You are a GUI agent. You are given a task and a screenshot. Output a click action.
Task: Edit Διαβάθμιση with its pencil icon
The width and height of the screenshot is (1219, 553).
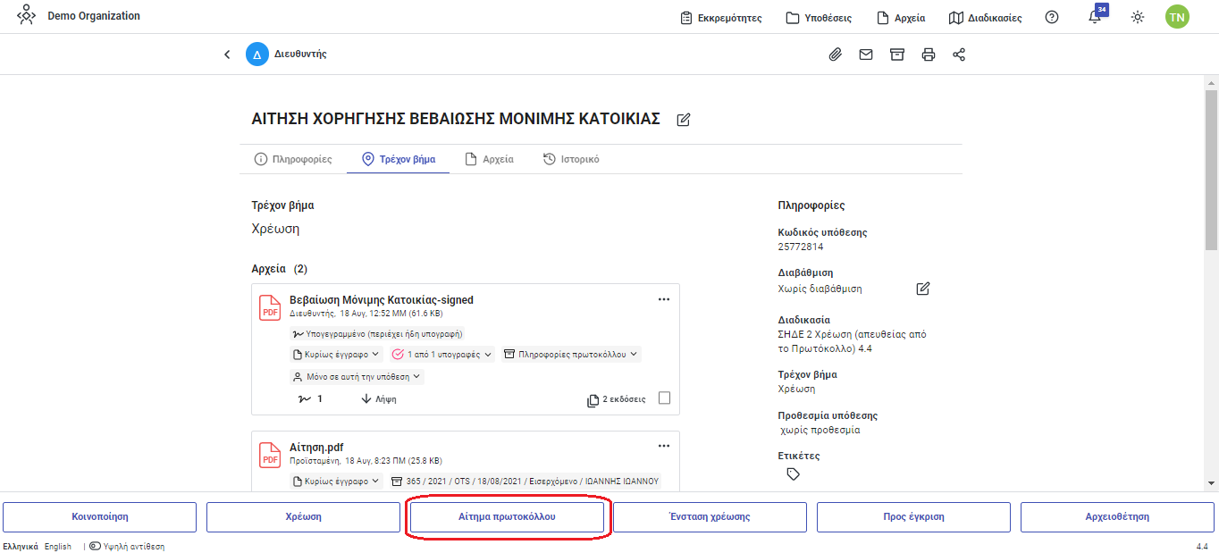click(923, 289)
